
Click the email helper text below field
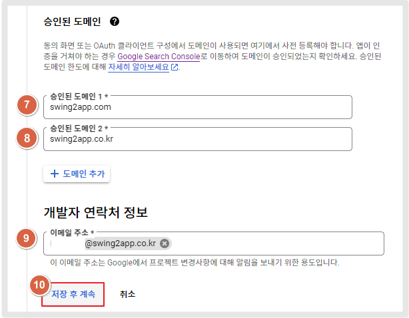(195, 262)
